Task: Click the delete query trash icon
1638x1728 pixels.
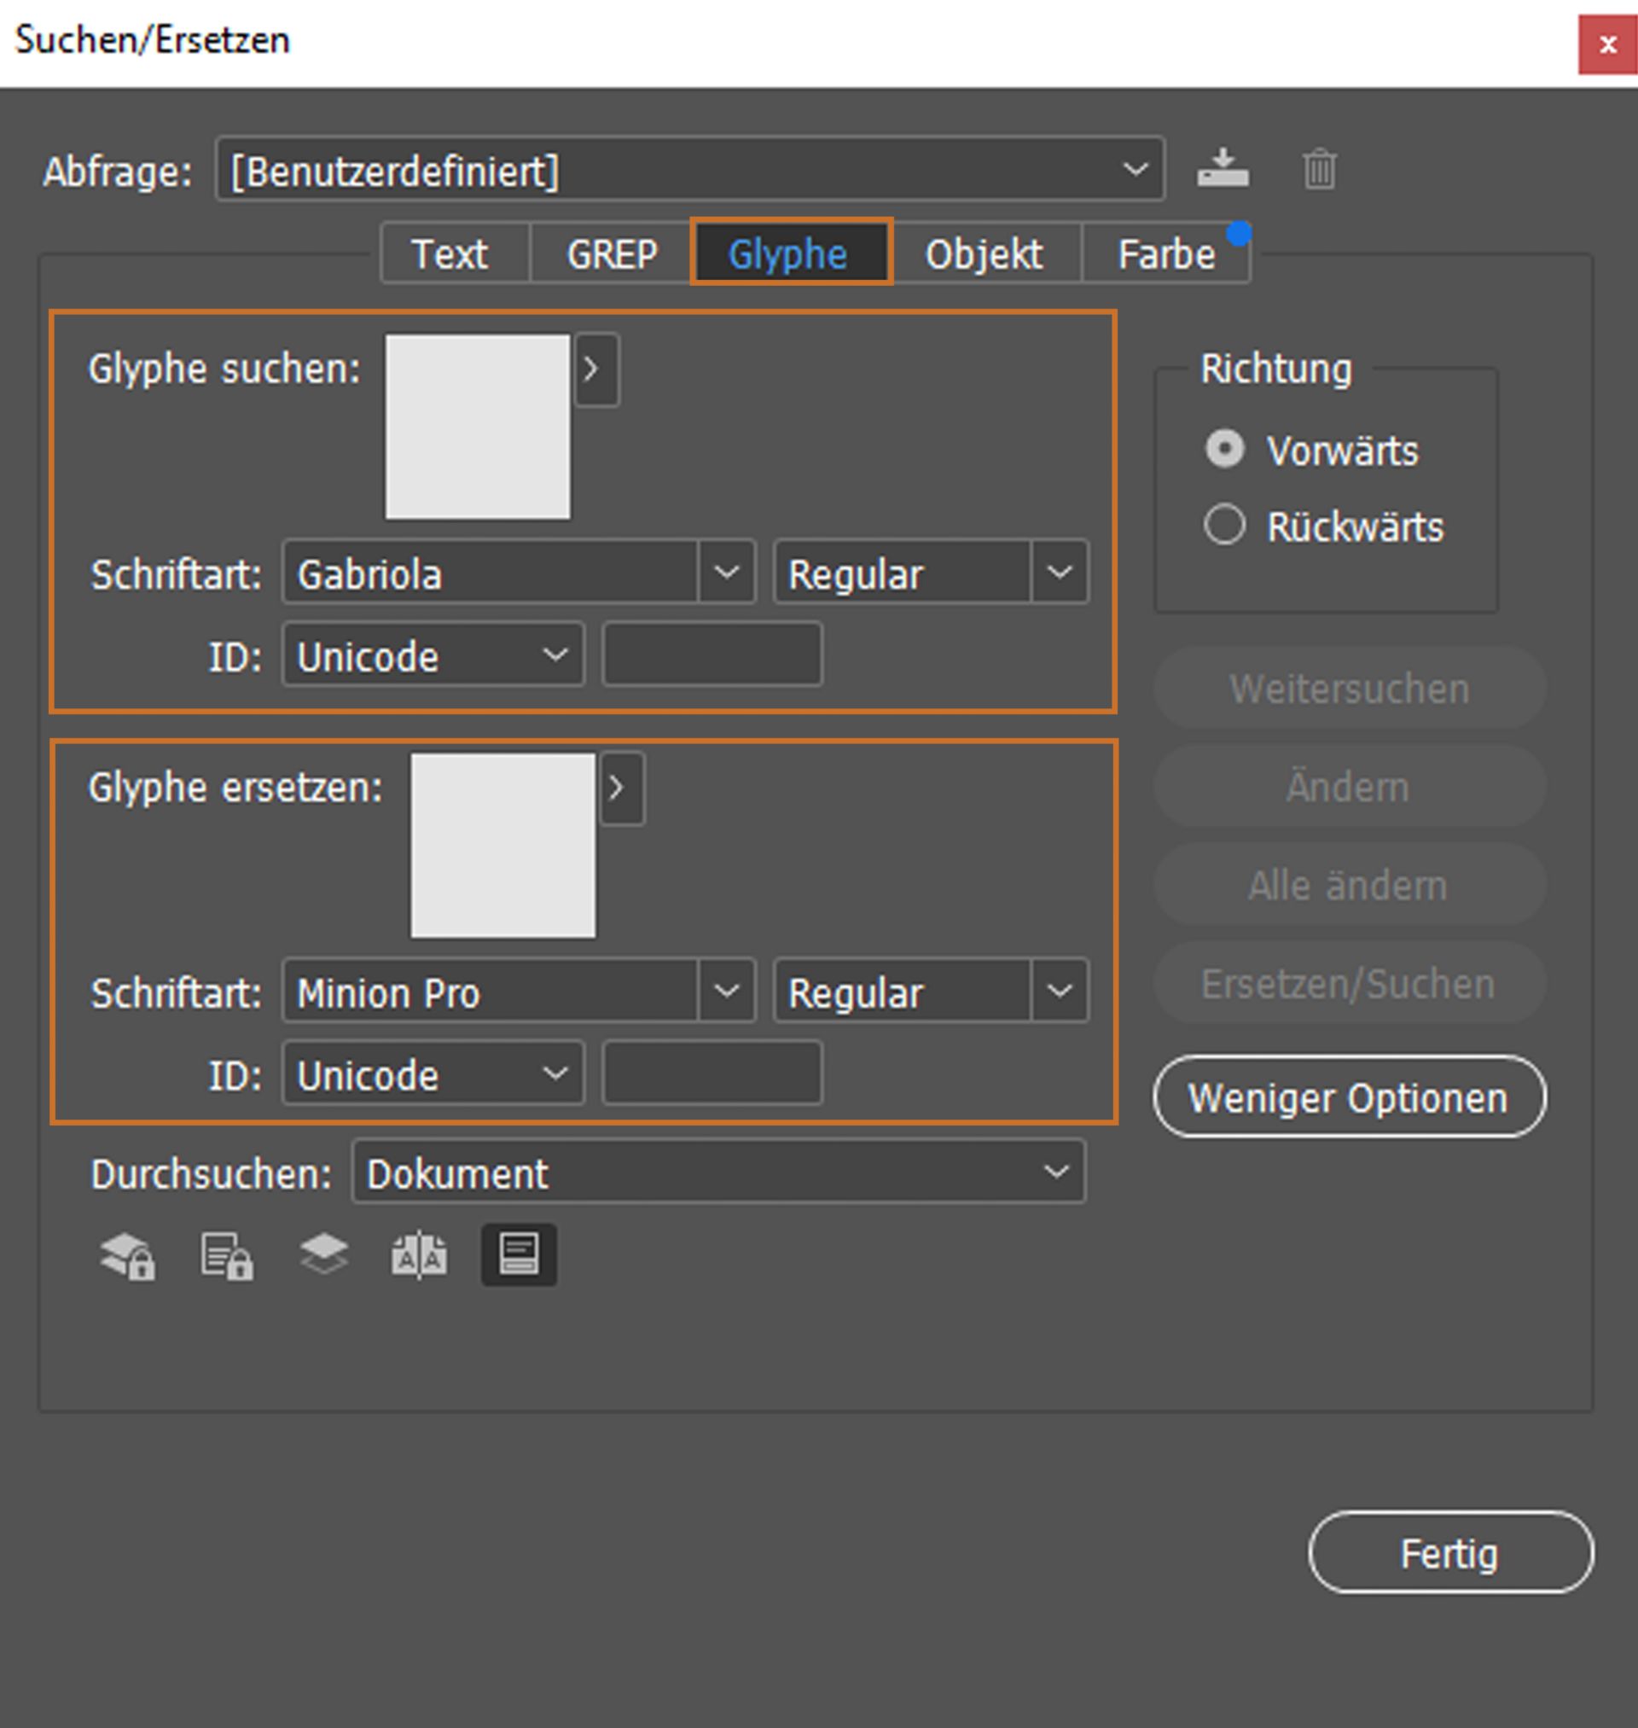Action: click(x=1318, y=167)
